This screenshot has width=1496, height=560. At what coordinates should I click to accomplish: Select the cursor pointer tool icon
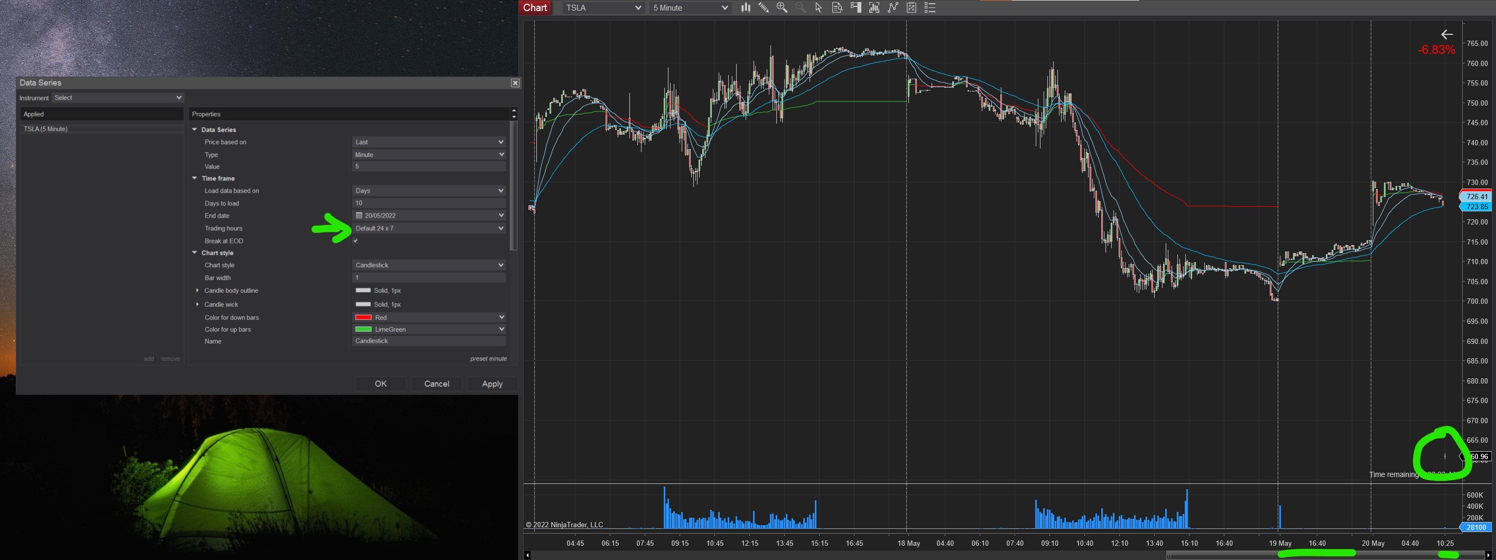pos(818,7)
